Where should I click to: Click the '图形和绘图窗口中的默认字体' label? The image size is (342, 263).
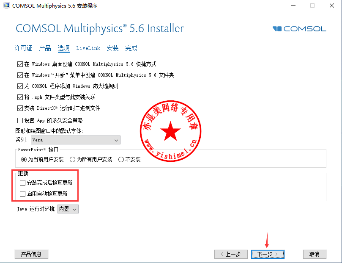(x=49, y=131)
